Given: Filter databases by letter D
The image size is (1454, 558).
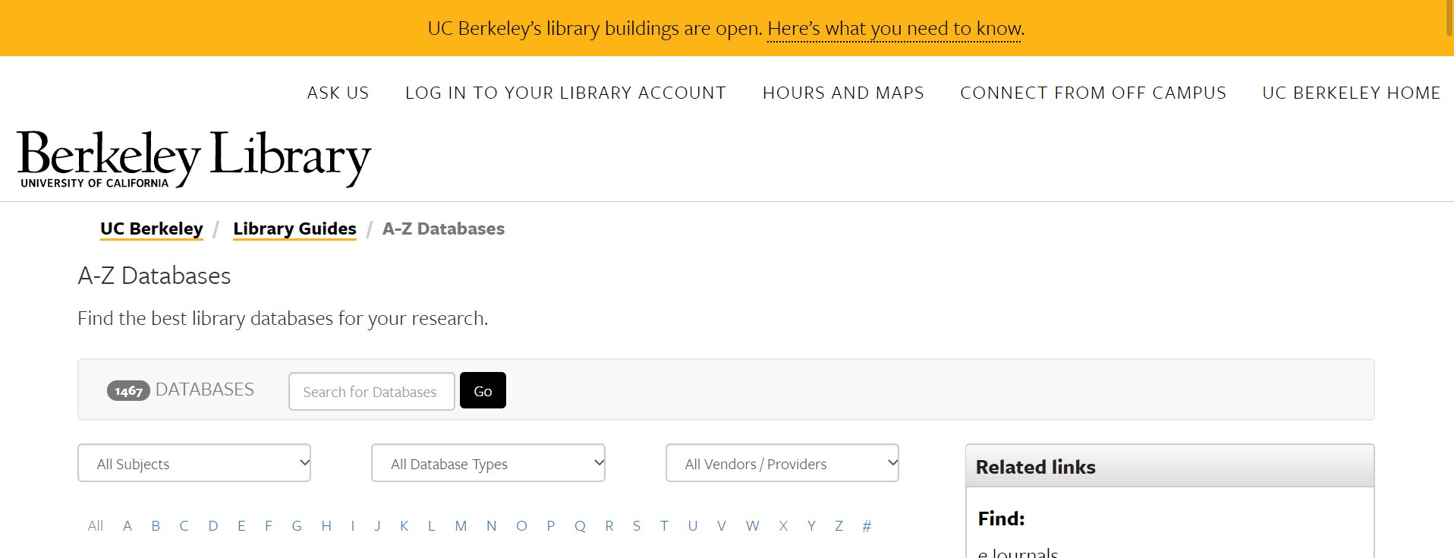Looking at the screenshot, I should point(213,525).
